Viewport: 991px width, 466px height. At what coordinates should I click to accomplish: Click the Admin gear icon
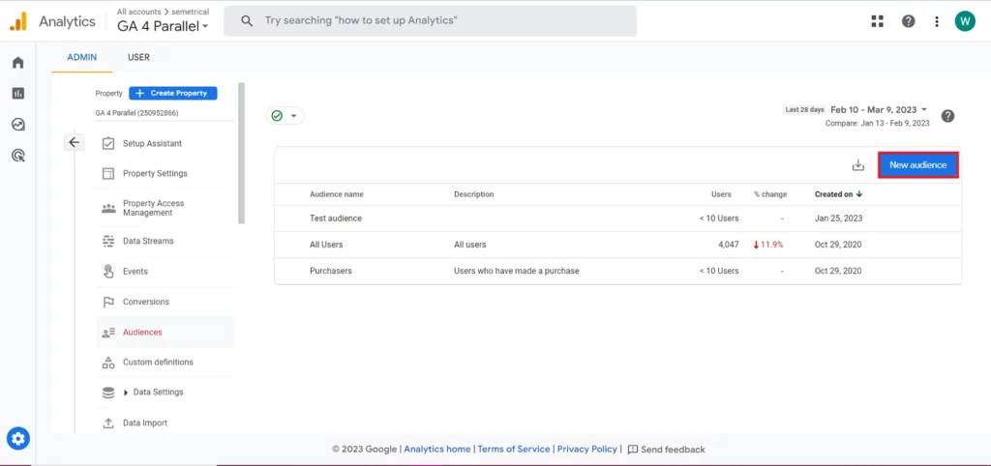click(18, 439)
